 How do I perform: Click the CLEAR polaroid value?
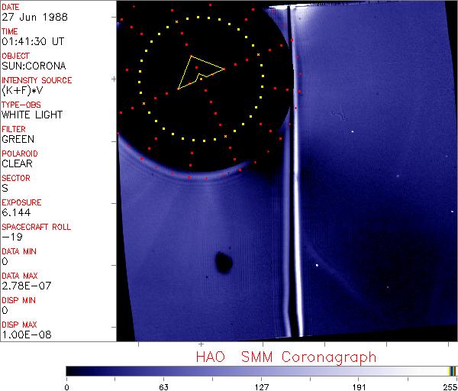coord(17,163)
